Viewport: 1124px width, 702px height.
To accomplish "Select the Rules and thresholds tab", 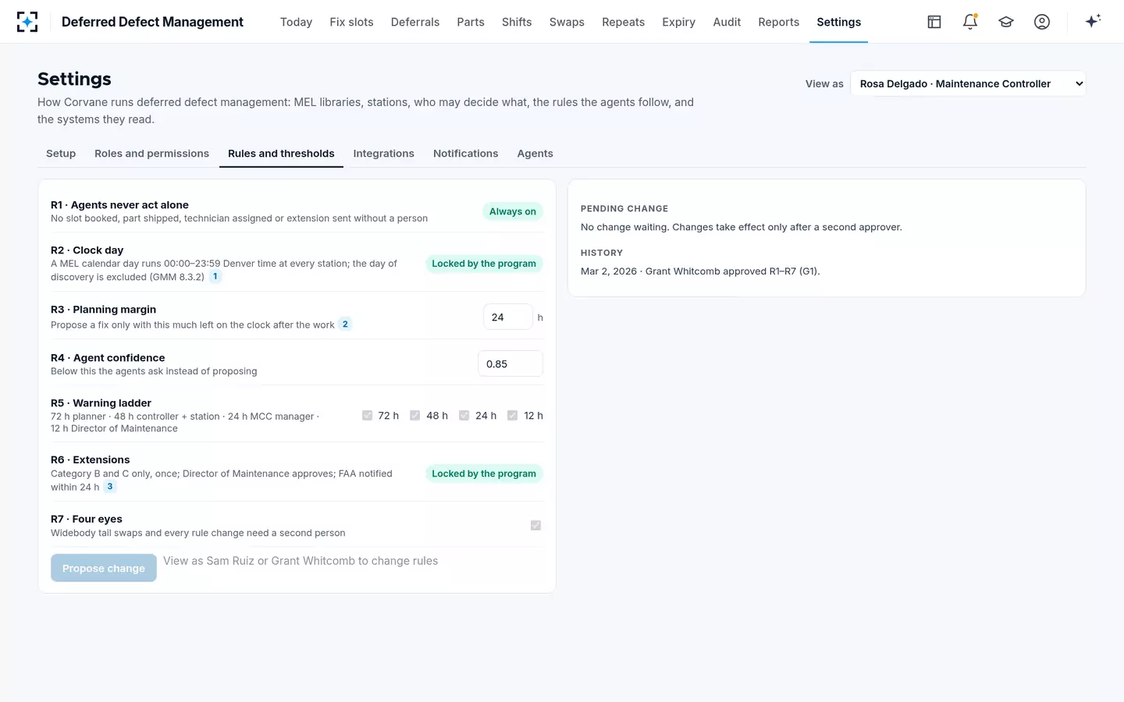I will 281,154.
